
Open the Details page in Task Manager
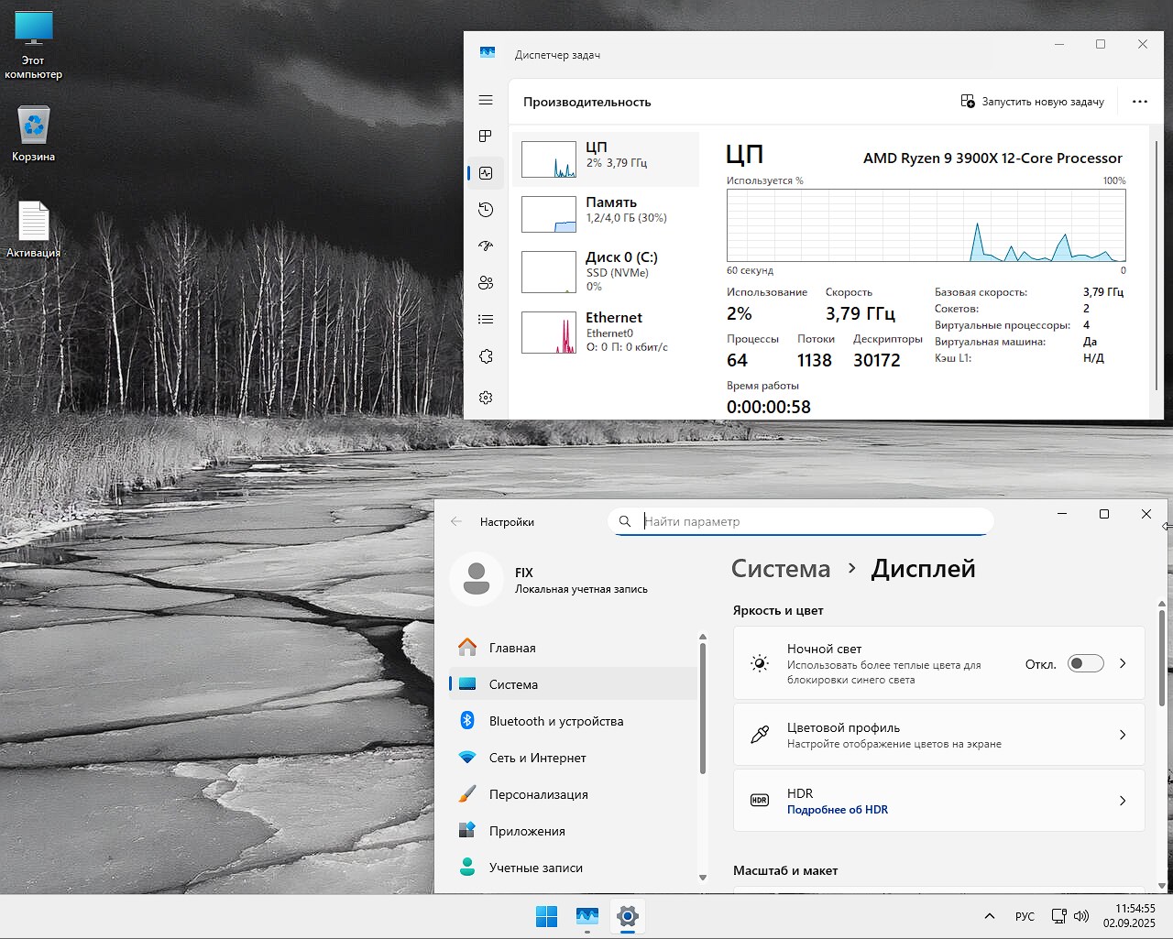click(x=486, y=320)
